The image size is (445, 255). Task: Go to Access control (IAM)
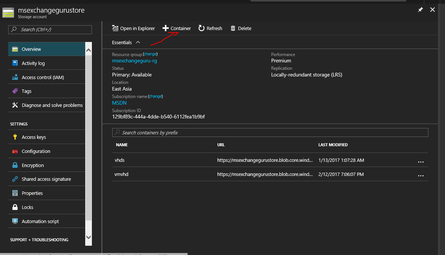(47, 77)
